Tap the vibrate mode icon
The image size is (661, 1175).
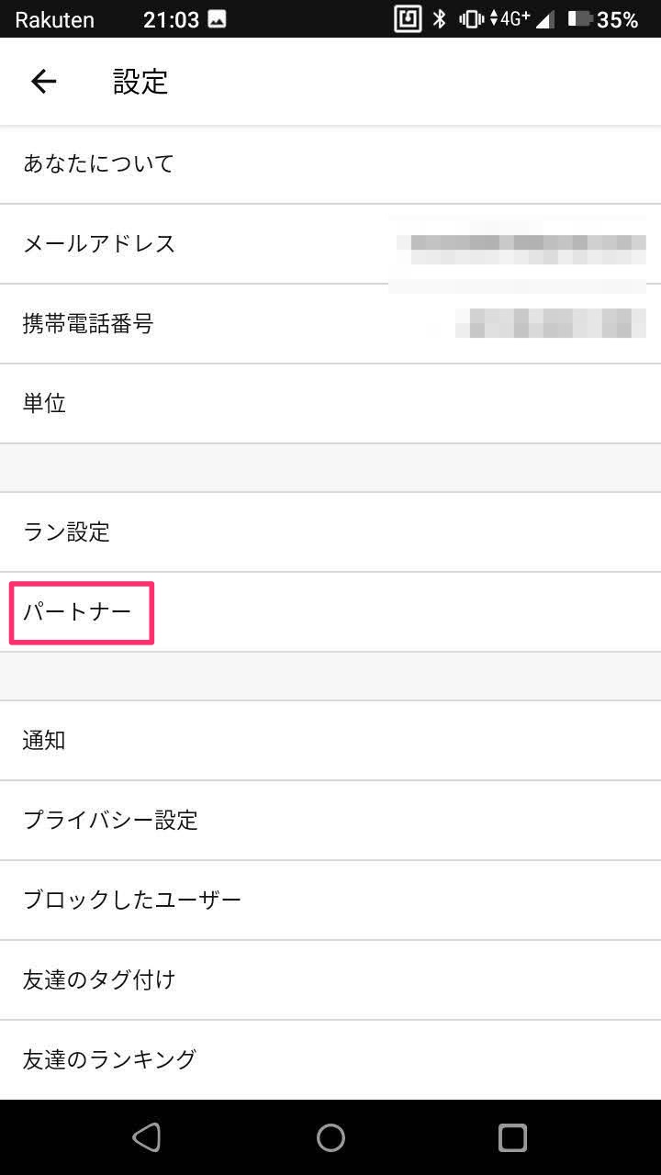click(472, 18)
